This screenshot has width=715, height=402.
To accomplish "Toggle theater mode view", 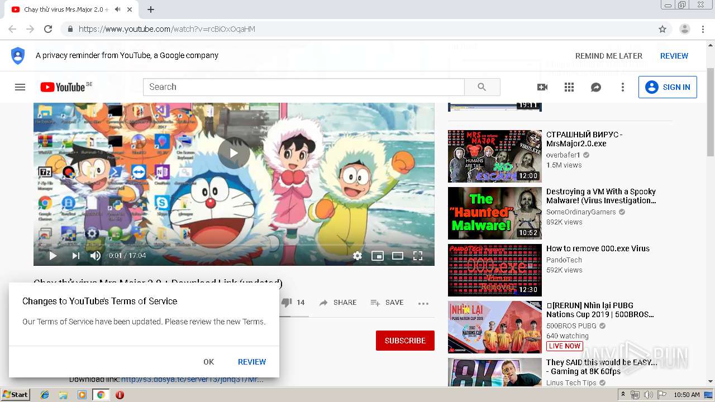I will pyautogui.click(x=398, y=256).
